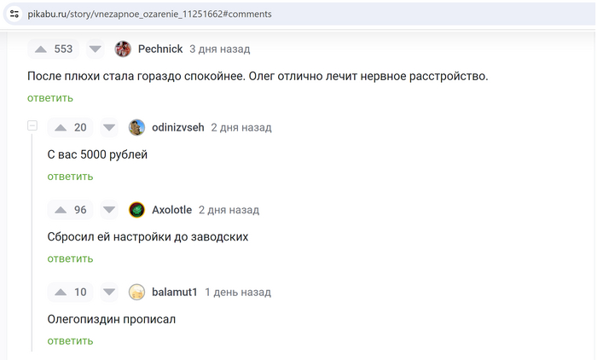
Task: Downvote odinizvseh's comment
Action: point(108,127)
